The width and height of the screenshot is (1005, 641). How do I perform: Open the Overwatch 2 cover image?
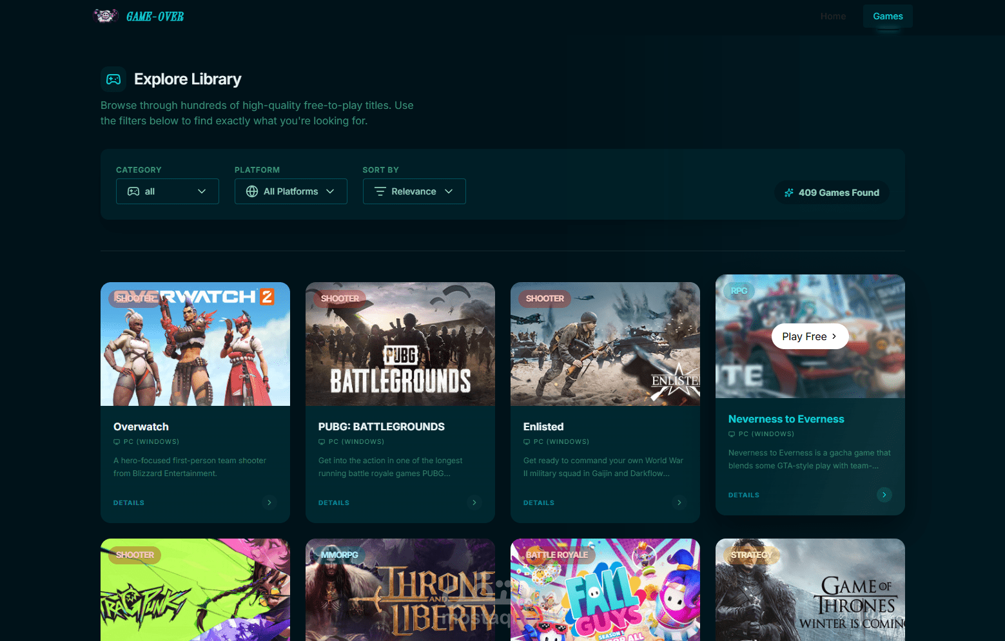pyautogui.click(x=195, y=344)
